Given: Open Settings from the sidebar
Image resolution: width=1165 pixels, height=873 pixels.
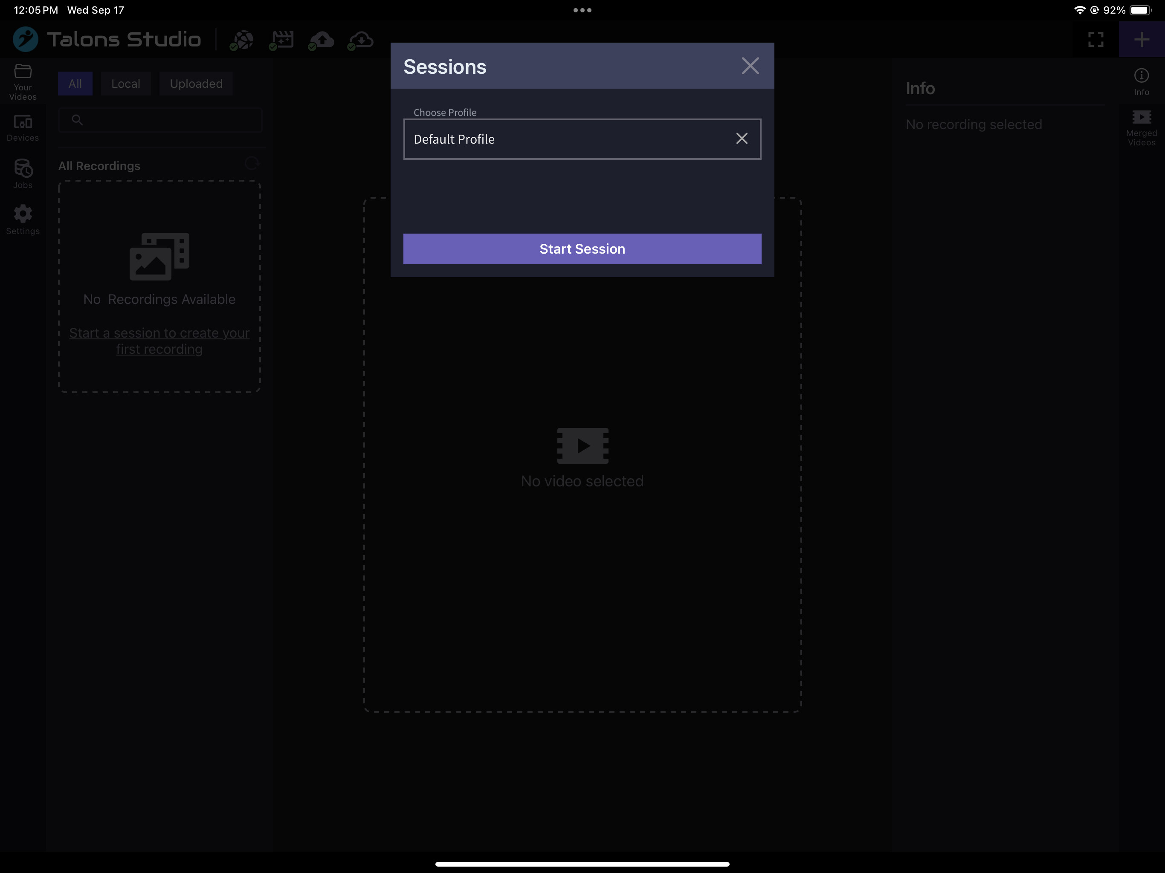Looking at the screenshot, I should (23, 219).
